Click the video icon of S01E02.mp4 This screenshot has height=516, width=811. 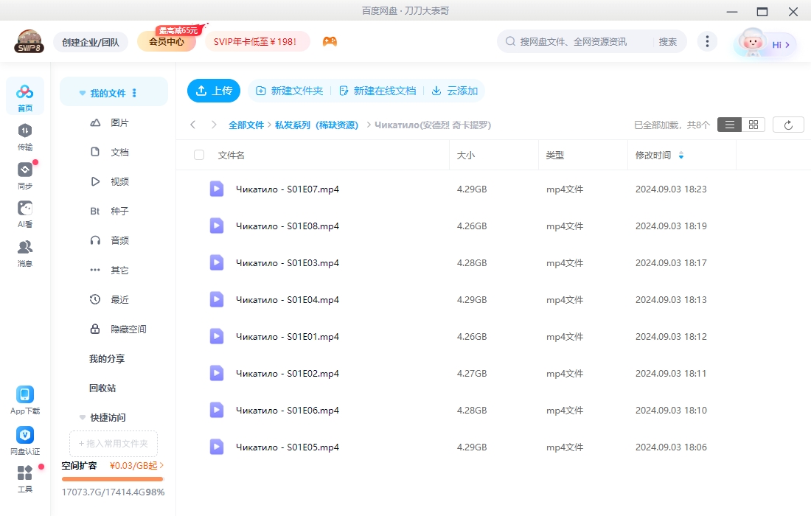[x=216, y=373]
